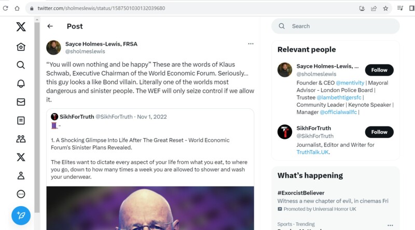Open the post's three-dot more menu
The image size is (415, 230).
click(251, 44)
